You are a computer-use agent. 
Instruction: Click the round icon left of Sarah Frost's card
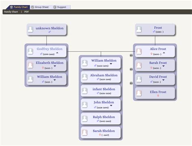point(131,69)
